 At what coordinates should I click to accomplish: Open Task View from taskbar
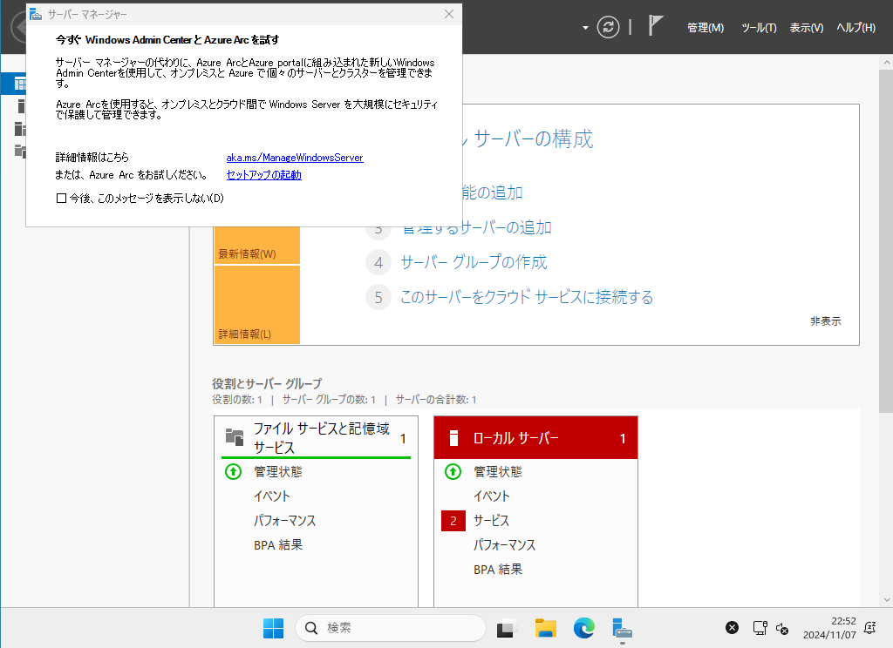507,628
